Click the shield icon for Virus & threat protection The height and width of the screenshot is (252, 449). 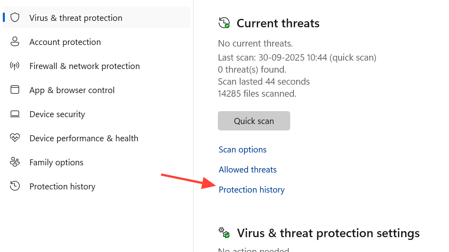15,18
